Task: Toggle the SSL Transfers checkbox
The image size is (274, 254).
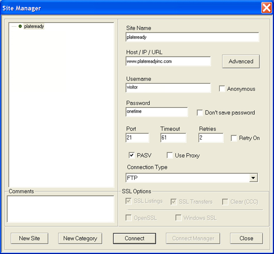Action: click(x=174, y=202)
